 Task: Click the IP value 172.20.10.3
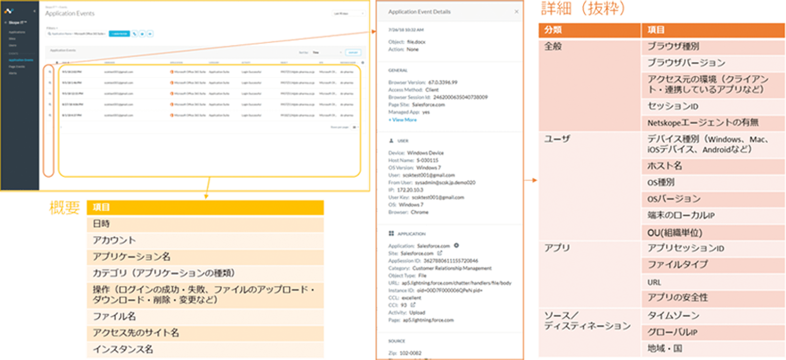[410, 190]
